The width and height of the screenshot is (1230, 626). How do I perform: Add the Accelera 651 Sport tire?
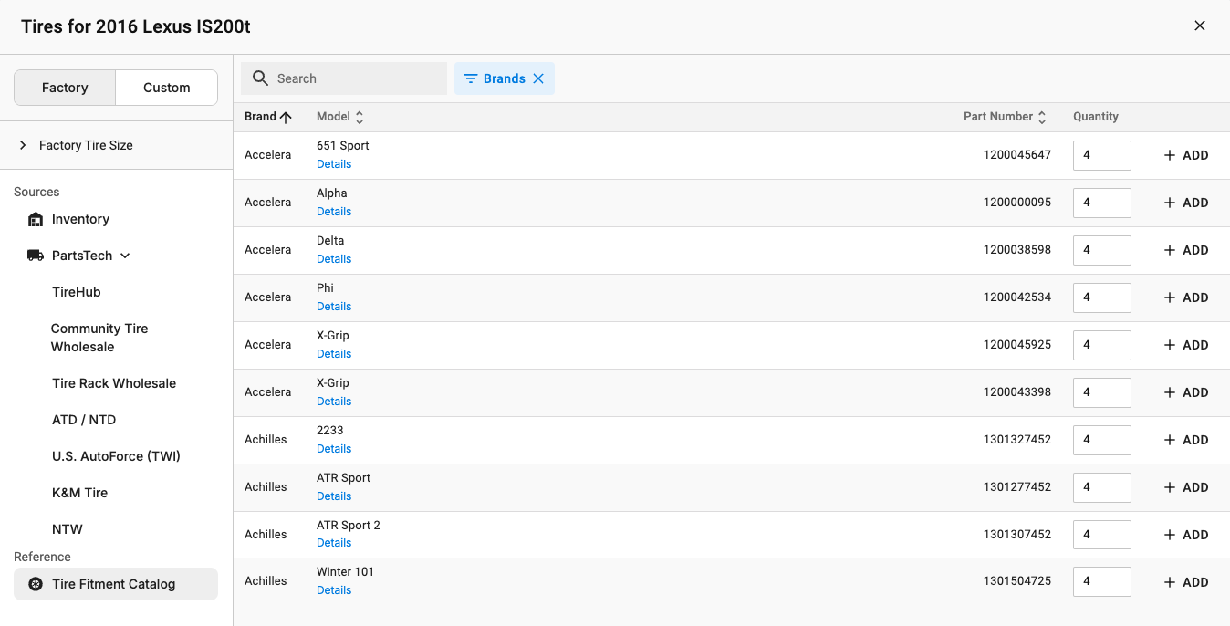(1186, 155)
